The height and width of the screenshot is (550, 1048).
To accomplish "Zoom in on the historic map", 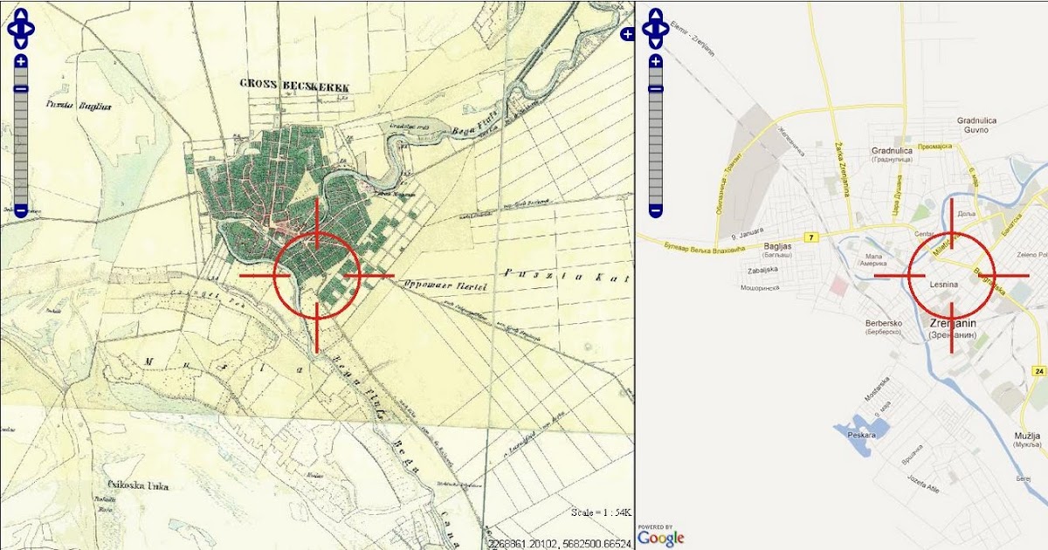I will point(21,62).
